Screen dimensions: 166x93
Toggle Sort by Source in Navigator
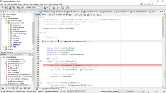pos(29,88)
